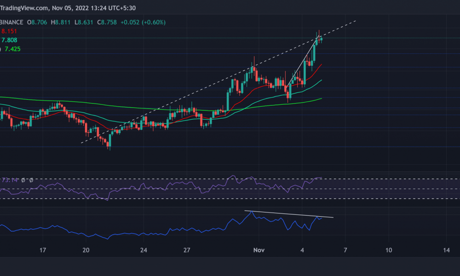Click the price change +0.052 (+0.60%)
This screenshot has height=276, width=460.
point(143,22)
